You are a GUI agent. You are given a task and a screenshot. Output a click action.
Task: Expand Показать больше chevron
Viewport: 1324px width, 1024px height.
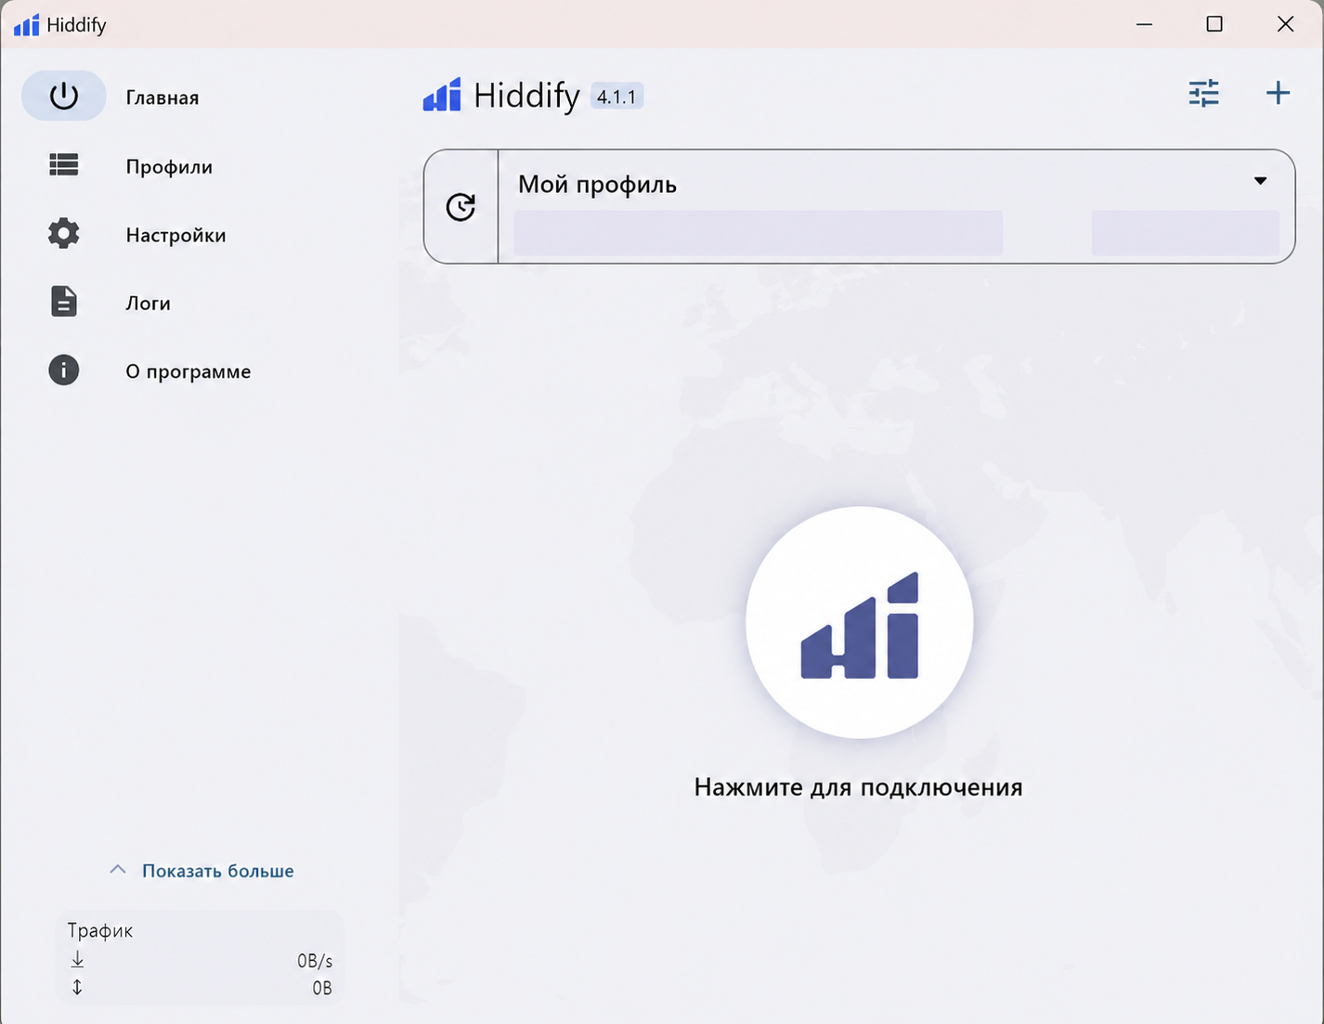tap(118, 870)
